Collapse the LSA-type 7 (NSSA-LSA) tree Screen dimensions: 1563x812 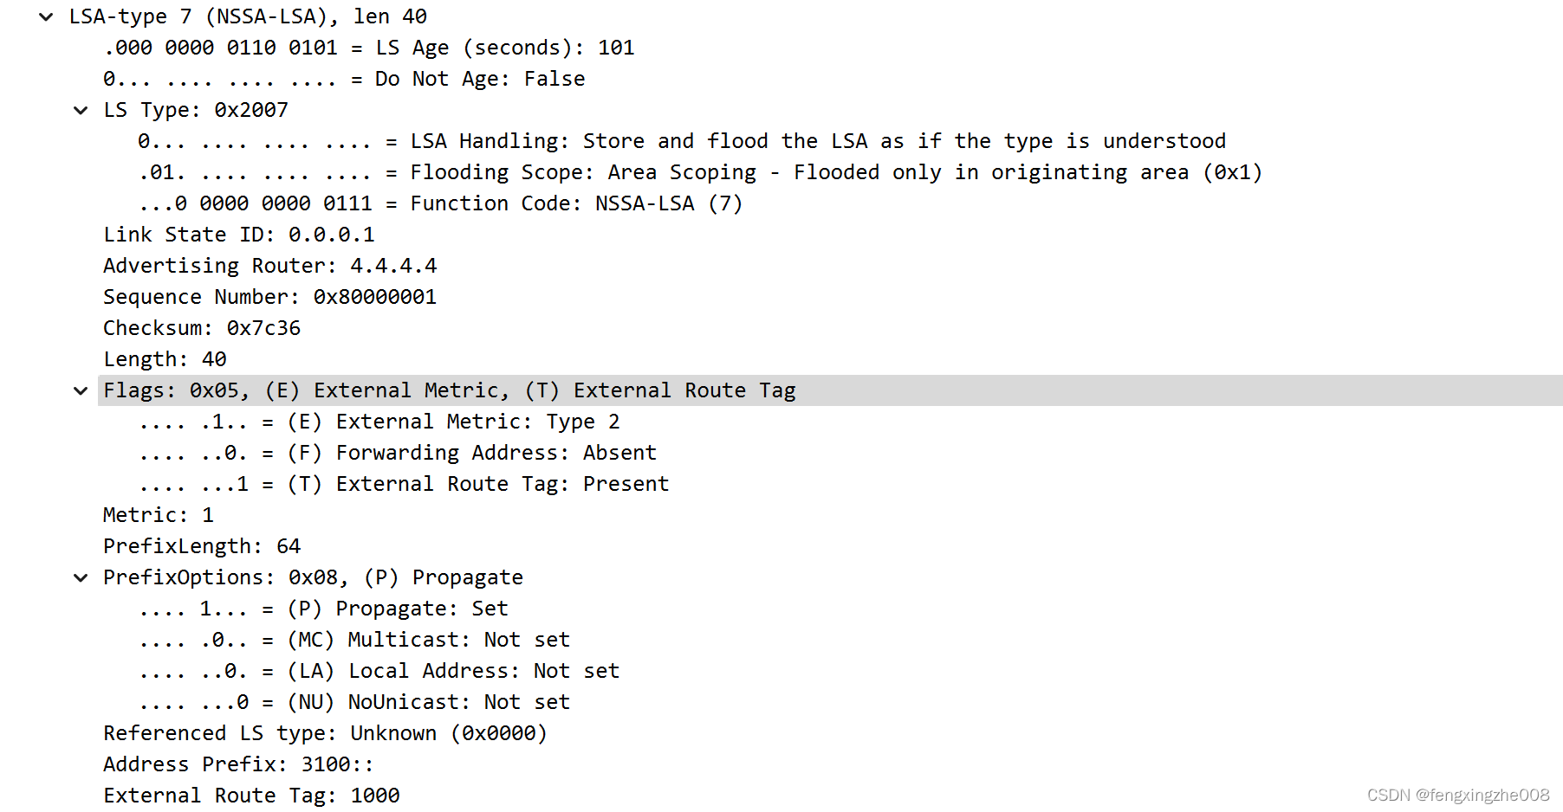tap(45, 16)
